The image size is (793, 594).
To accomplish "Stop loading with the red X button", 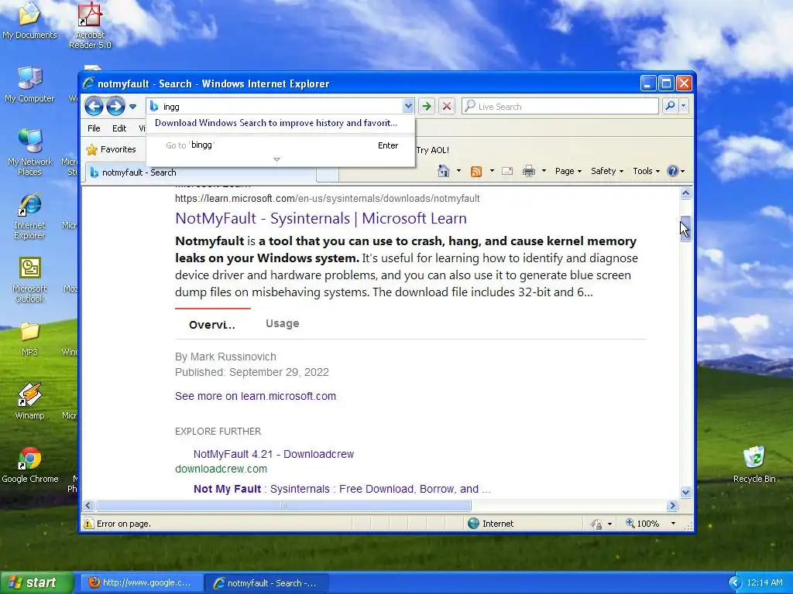I will coord(447,107).
